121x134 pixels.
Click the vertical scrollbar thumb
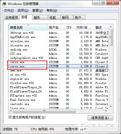click(111, 37)
